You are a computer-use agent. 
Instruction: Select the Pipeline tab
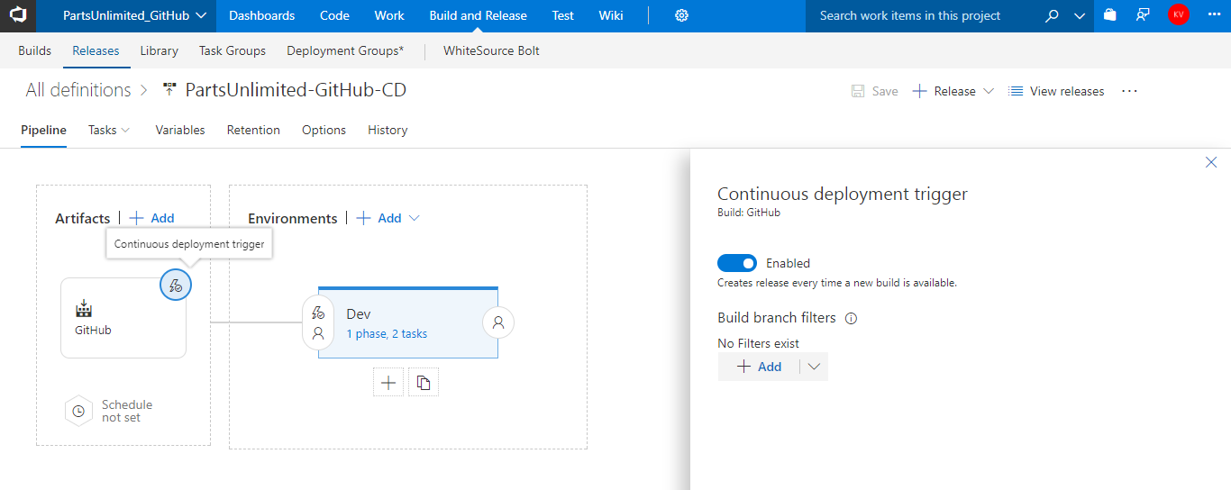[x=43, y=130]
